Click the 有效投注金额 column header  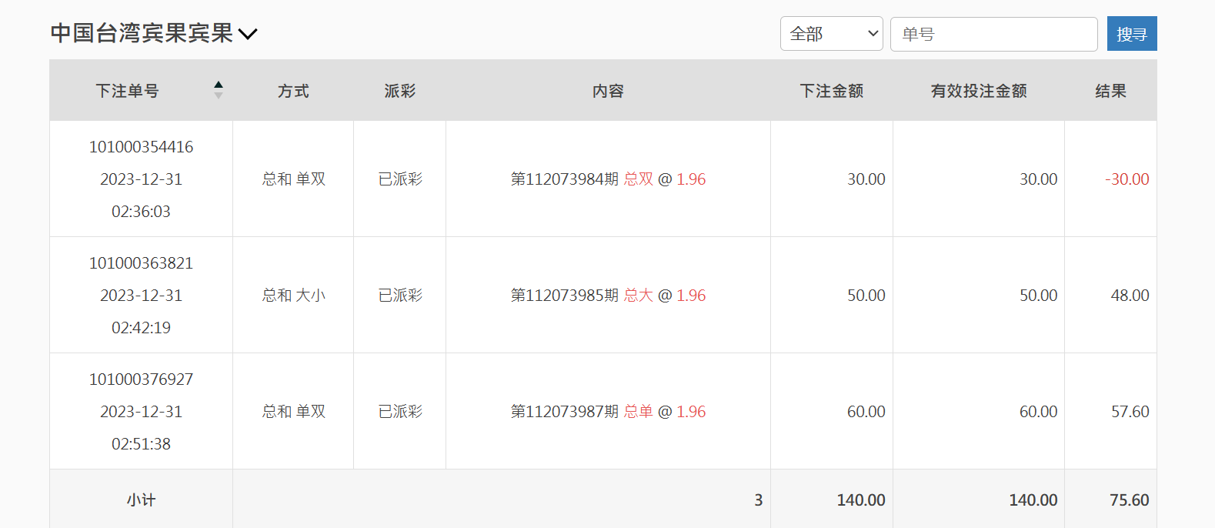pyautogui.click(x=979, y=91)
